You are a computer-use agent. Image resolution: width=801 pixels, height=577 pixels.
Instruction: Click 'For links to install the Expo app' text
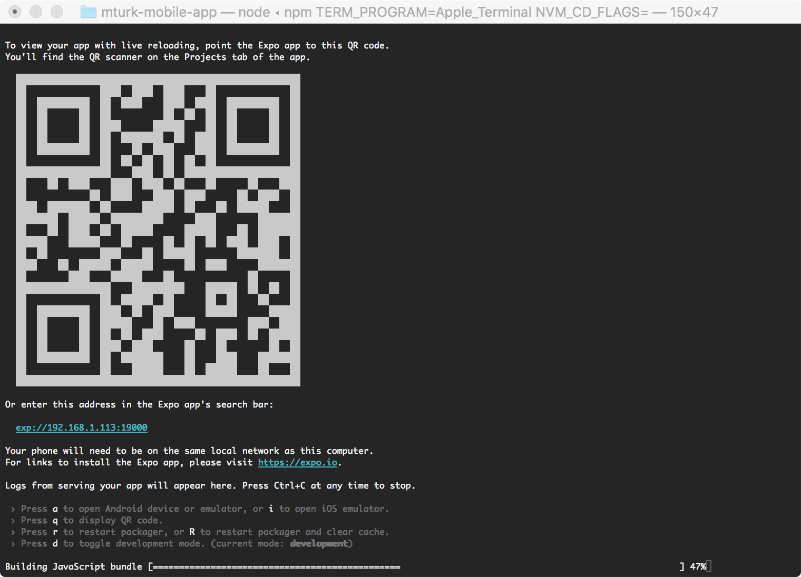129,462
